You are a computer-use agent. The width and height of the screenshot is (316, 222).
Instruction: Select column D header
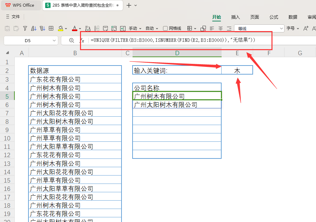[177, 53]
